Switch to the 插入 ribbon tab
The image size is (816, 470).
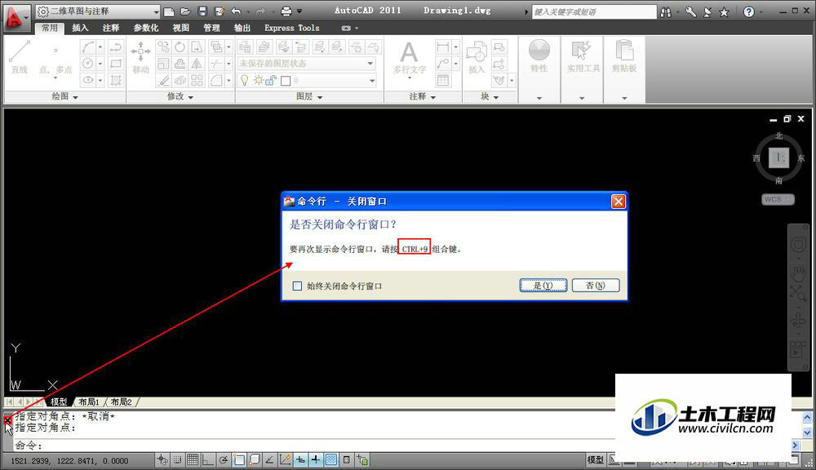click(80, 28)
